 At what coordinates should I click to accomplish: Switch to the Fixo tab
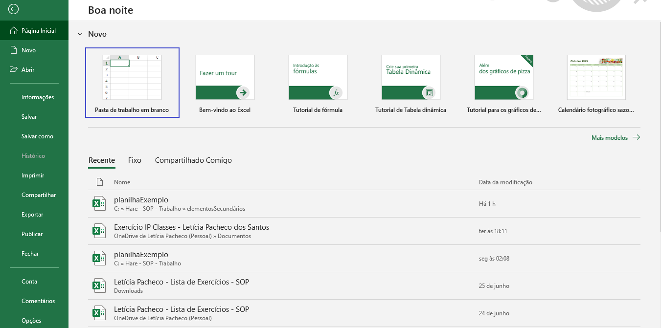pyautogui.click(x=135, y=160)
